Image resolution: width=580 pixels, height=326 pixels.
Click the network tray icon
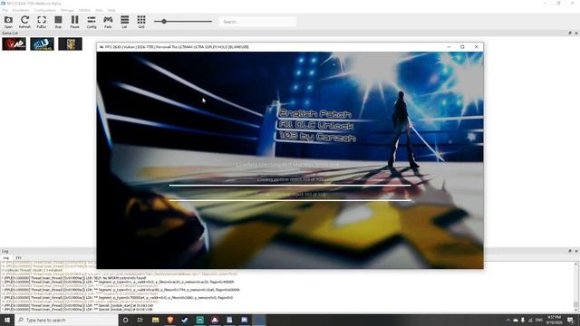coord(530,320)
